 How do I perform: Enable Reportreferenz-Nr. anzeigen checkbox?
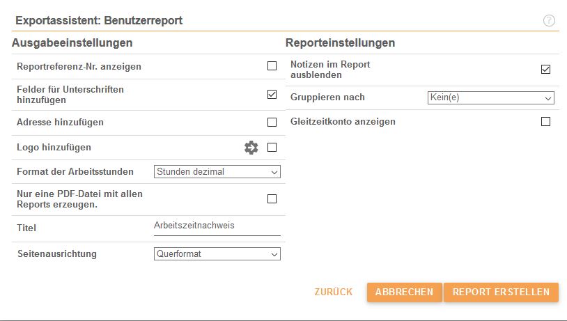[272, 65]
